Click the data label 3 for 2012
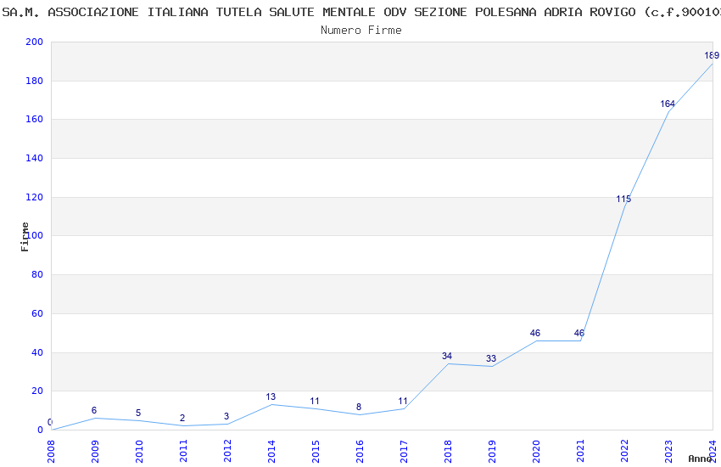Viewport: 721px width, 467px height. pyautogui.click(x=226, y=416)
